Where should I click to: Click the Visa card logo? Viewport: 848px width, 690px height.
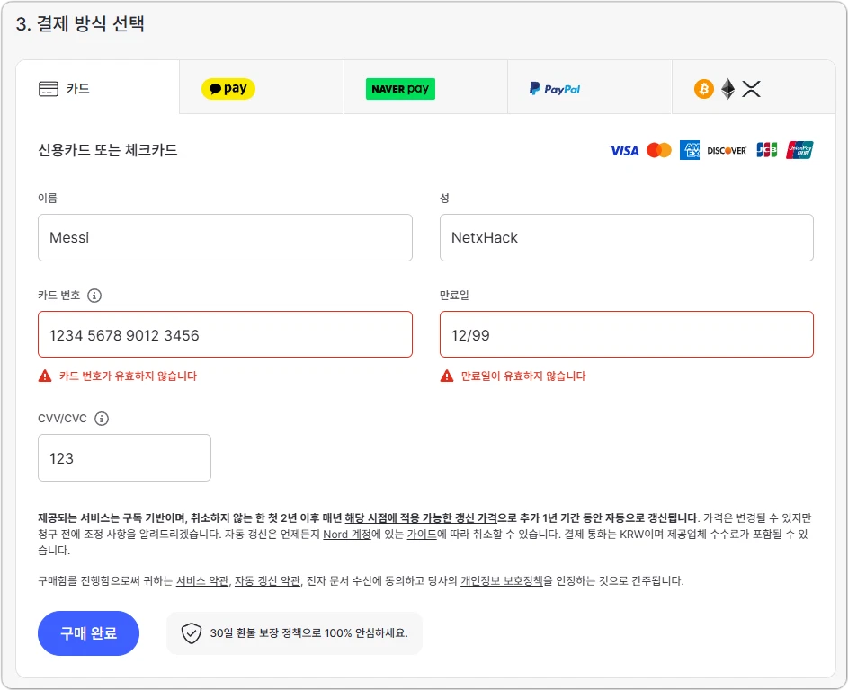tap(624, 151)
